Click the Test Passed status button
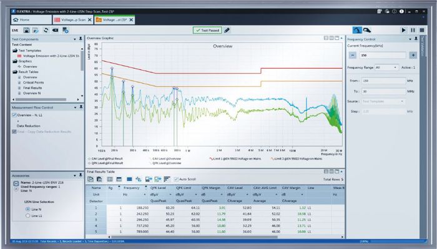The width and height of the screenshot is (437, 249). pos(207,30)
